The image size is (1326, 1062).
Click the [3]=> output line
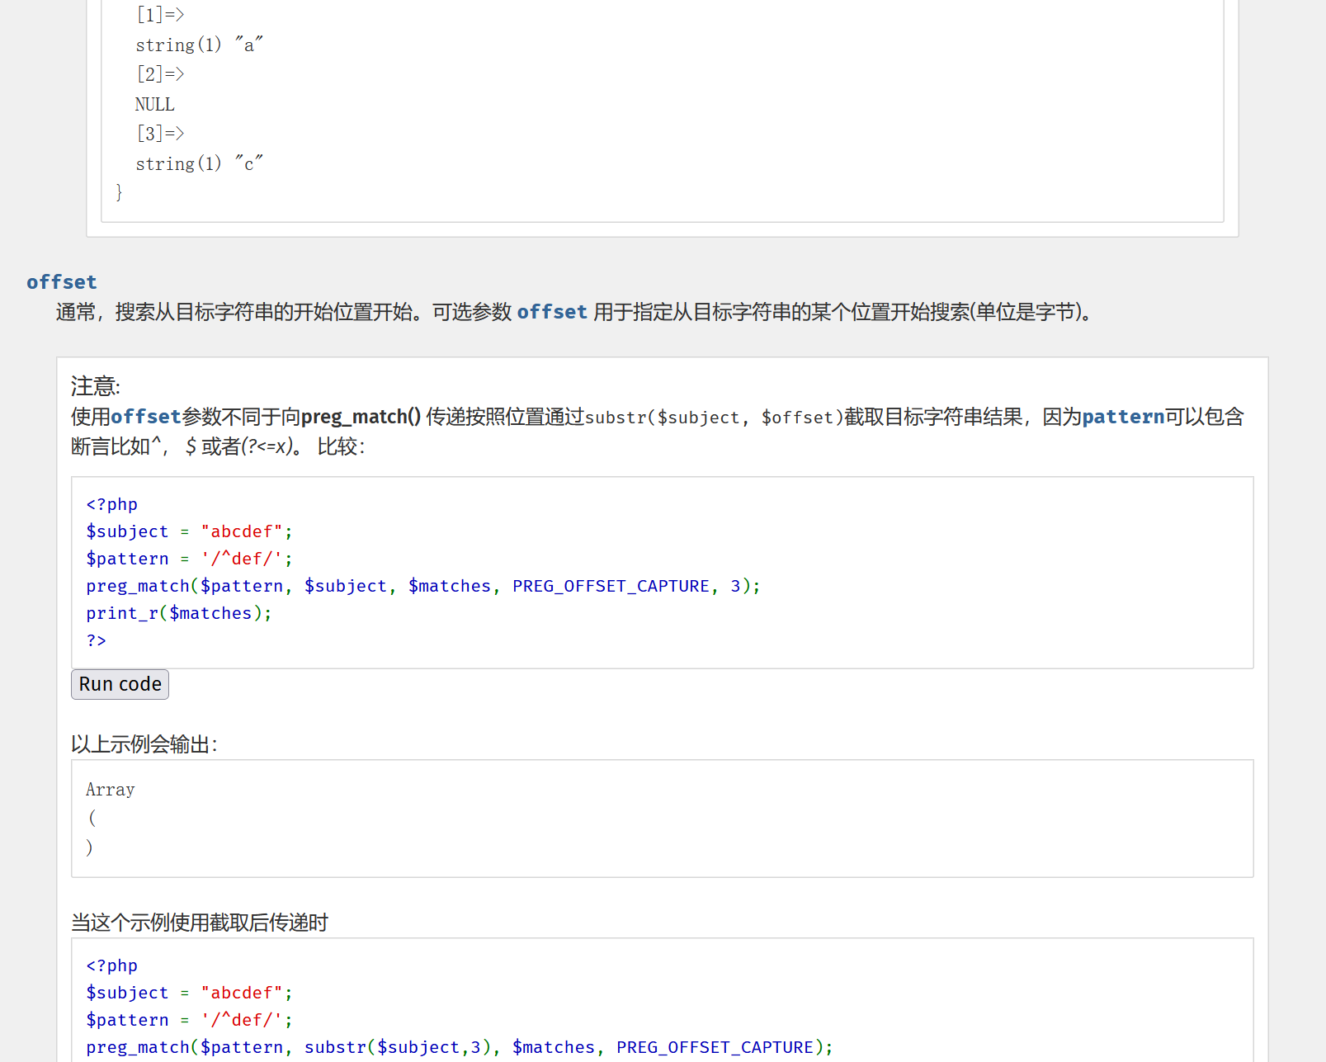(x=160, y=134)
